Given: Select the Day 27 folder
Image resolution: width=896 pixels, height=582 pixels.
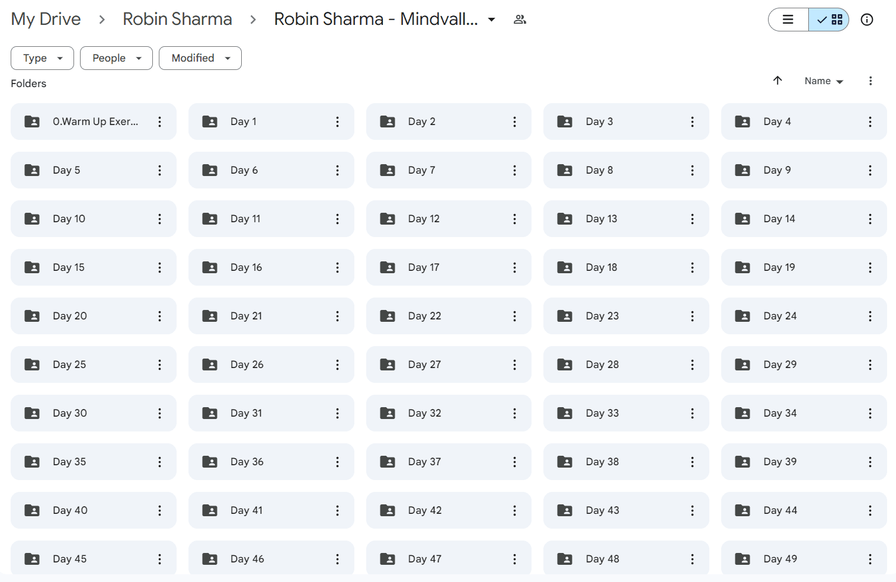Looking at the screenshot, I should point(449,364).
